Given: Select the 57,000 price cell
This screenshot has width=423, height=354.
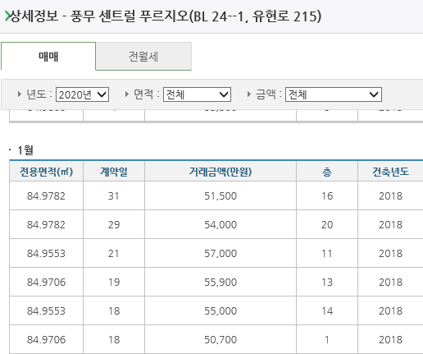Looking at the screenshot, I should click(221, 254).
